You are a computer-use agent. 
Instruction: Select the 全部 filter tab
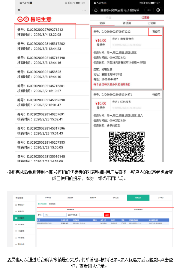[x=102, y=23]
